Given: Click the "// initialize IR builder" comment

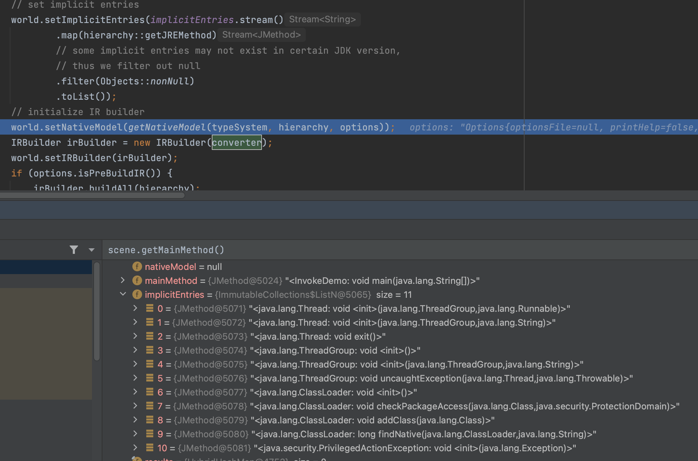Looking at the screenshot, I should point(78,112).
